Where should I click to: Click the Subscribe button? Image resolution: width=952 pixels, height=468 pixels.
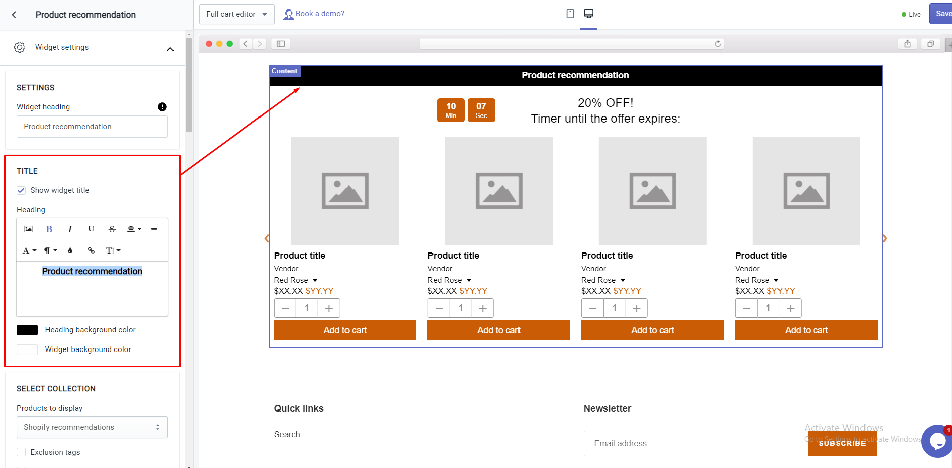pyautogui.click(x=842, y=444)
